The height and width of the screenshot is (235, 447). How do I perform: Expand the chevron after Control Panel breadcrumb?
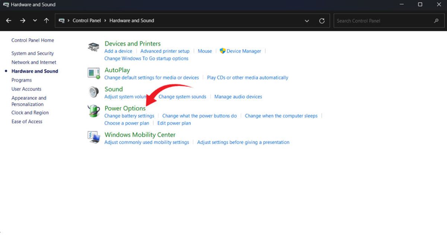click(x=105, y=21)
